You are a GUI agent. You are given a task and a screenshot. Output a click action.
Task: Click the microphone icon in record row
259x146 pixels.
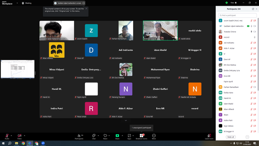click(x=255, y=37)
